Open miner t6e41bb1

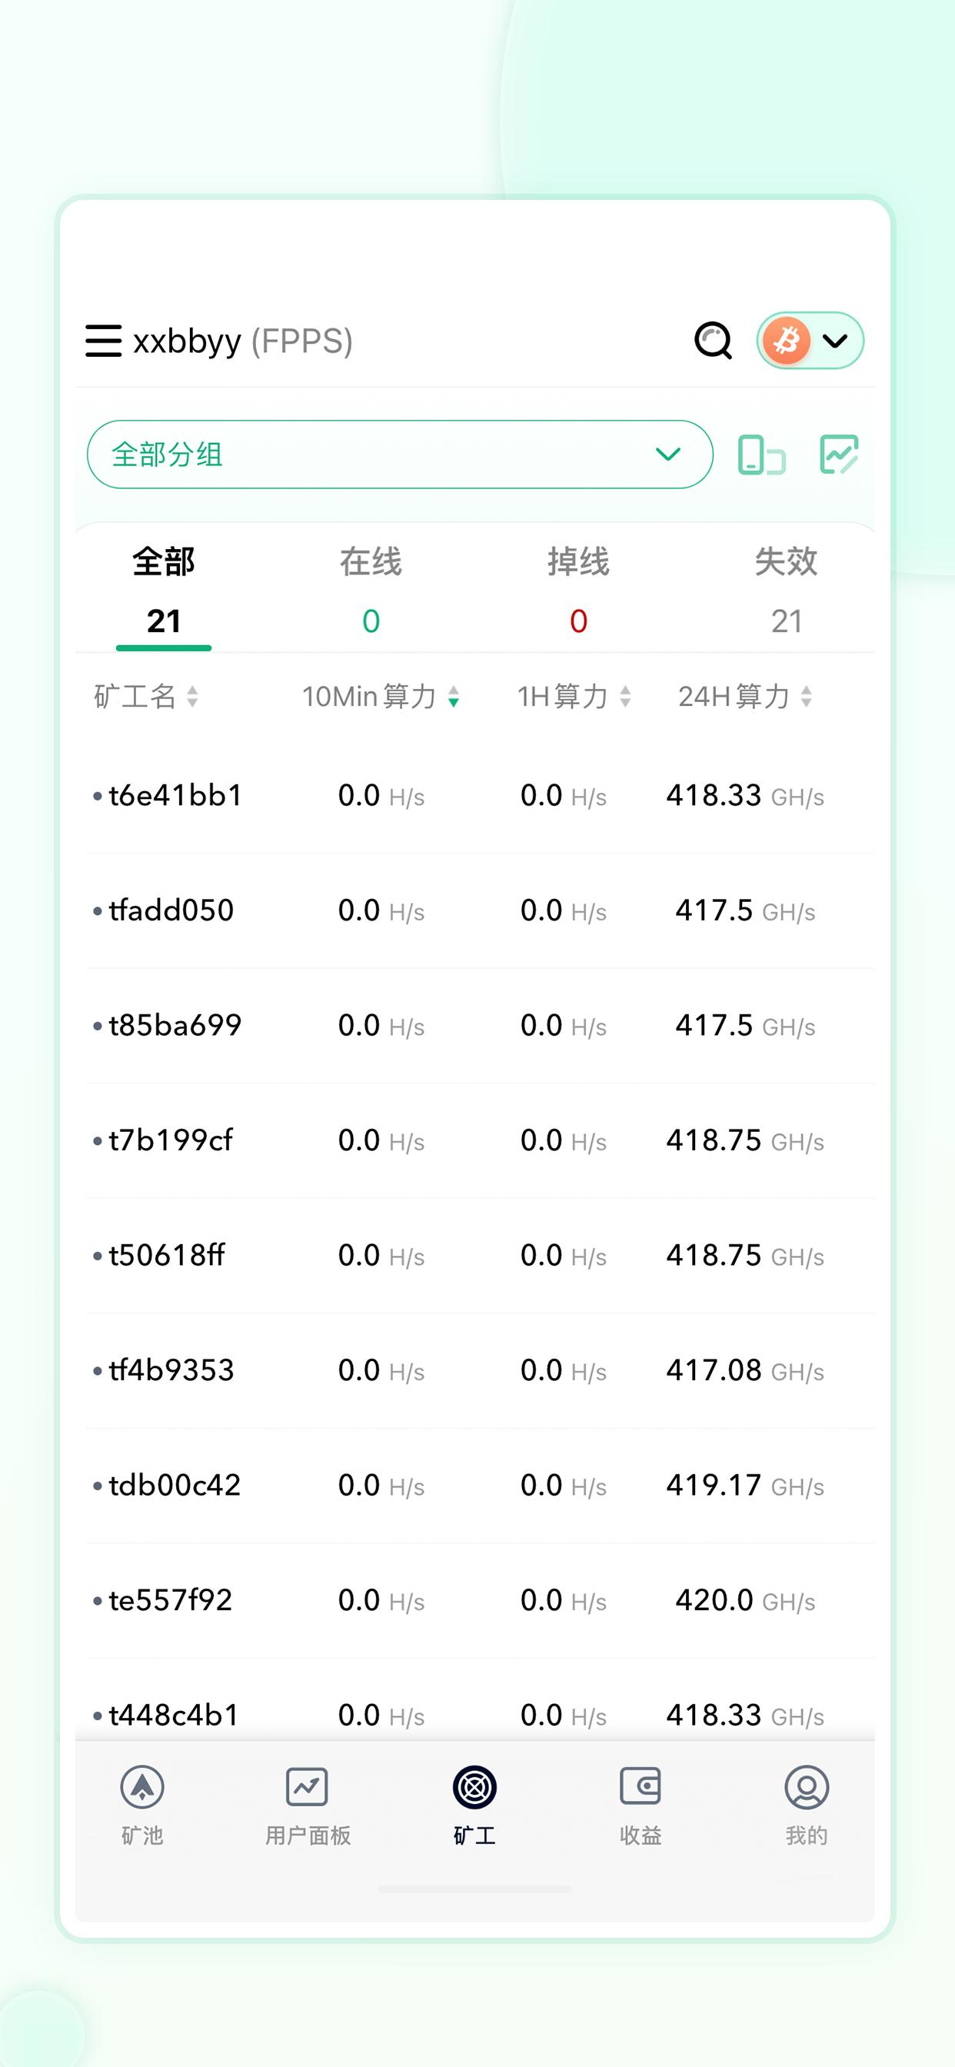(480, 796)
